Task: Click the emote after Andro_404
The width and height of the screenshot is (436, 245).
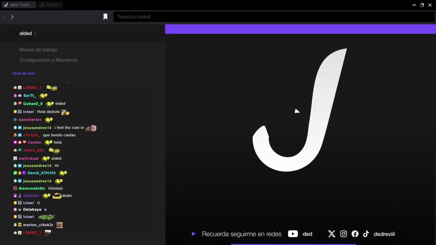Action: pos(54,150)
